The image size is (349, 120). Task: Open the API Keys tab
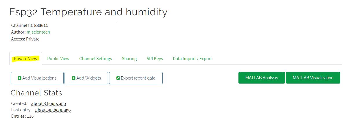coord(155,58)
